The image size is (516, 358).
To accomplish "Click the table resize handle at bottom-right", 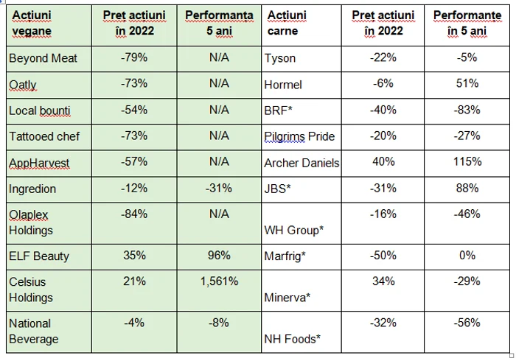I will coord(512,355).
